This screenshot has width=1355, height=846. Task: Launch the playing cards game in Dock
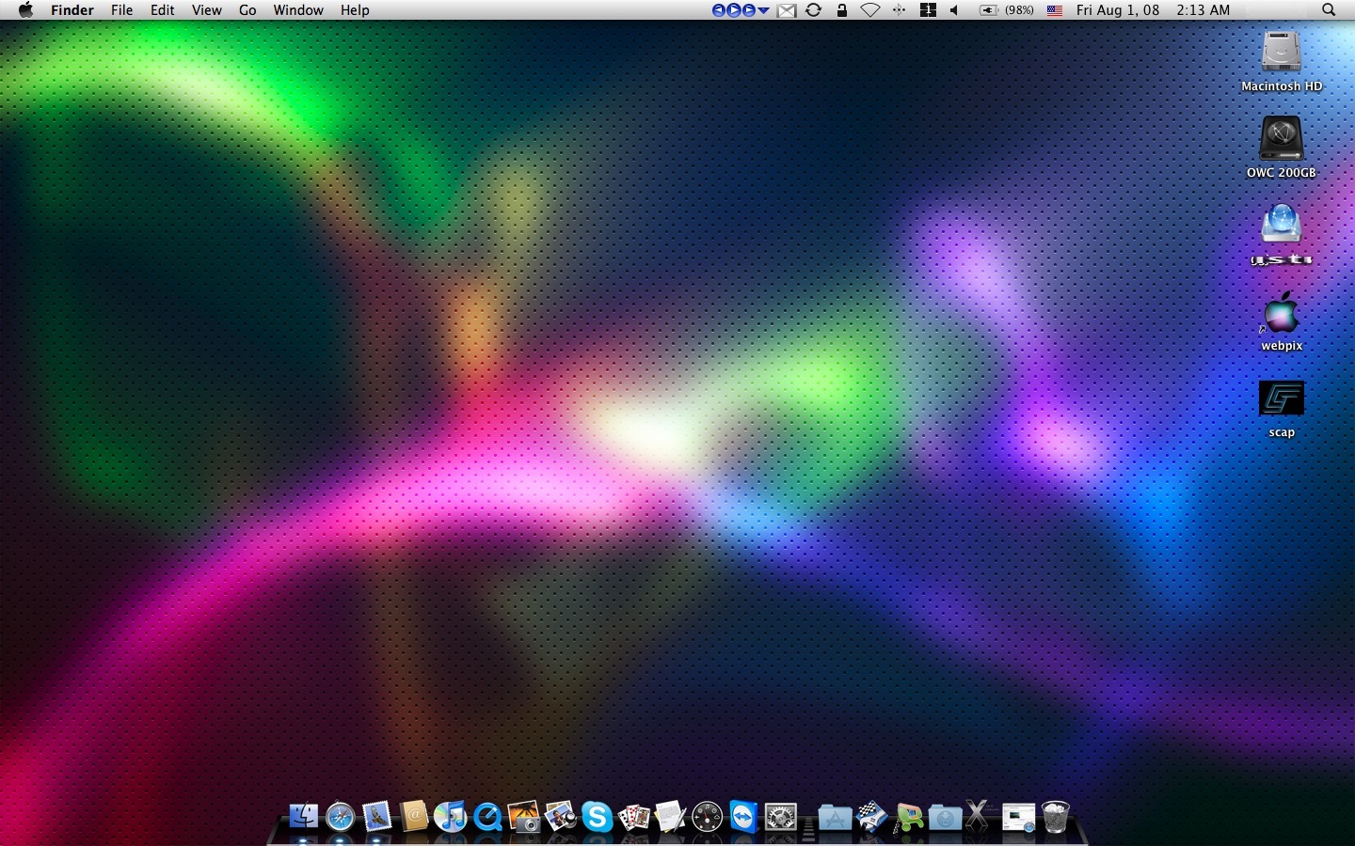coord(634,817)
